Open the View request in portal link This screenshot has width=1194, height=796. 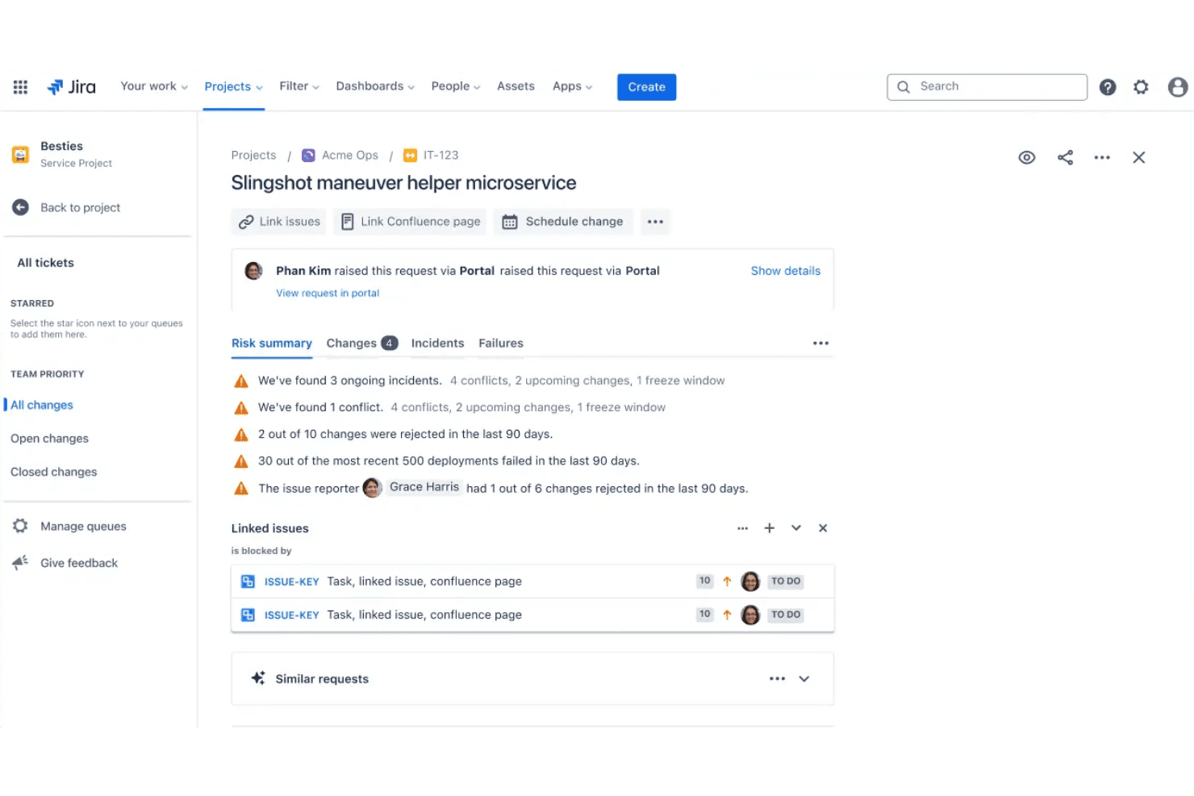pos(328,293)
